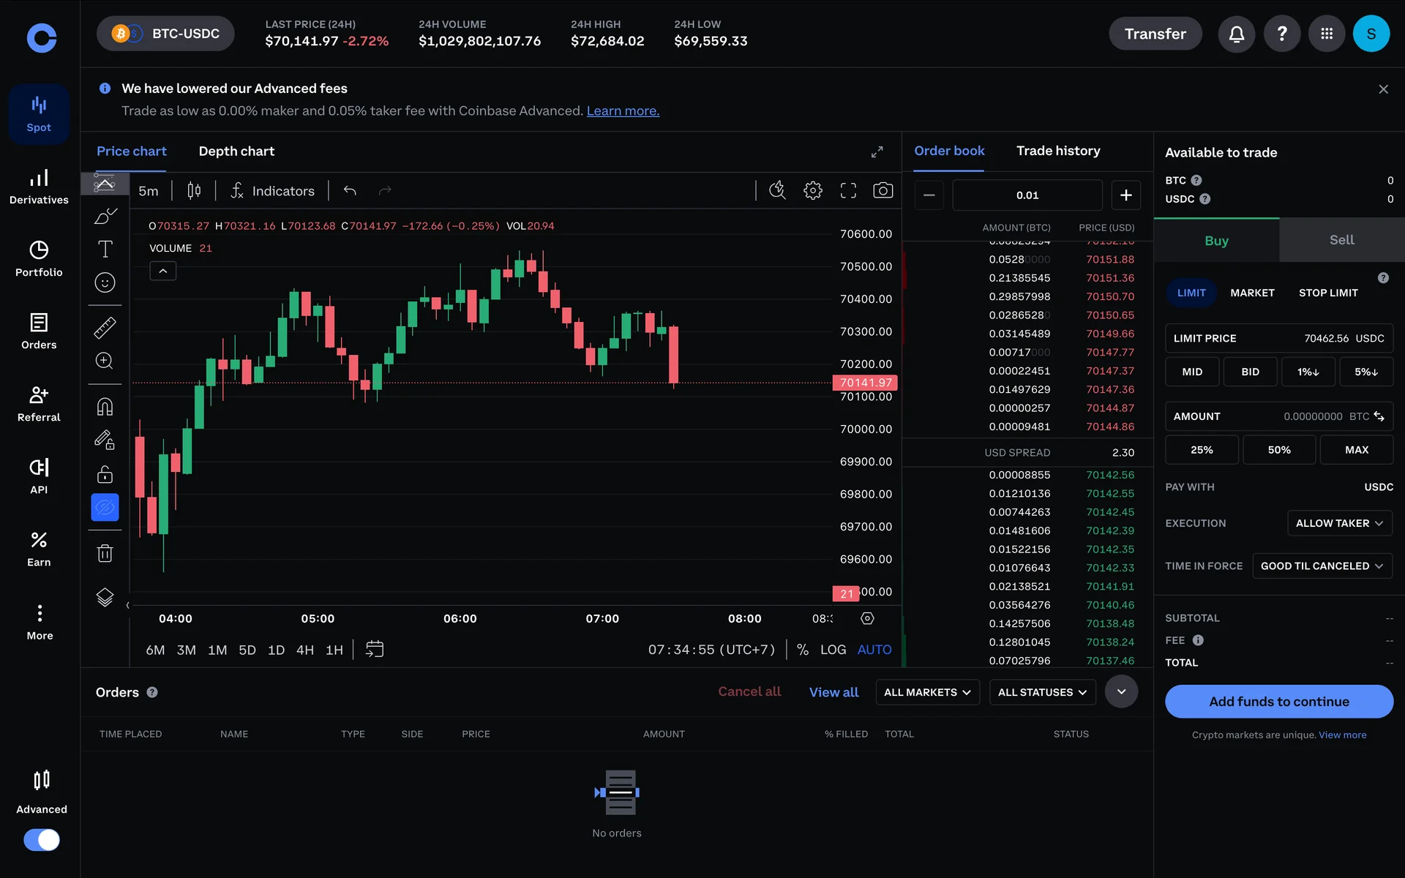Viewport: 1405px width, 878px height.
Task: Click the Transfer button
Action: click(1155, 34)
